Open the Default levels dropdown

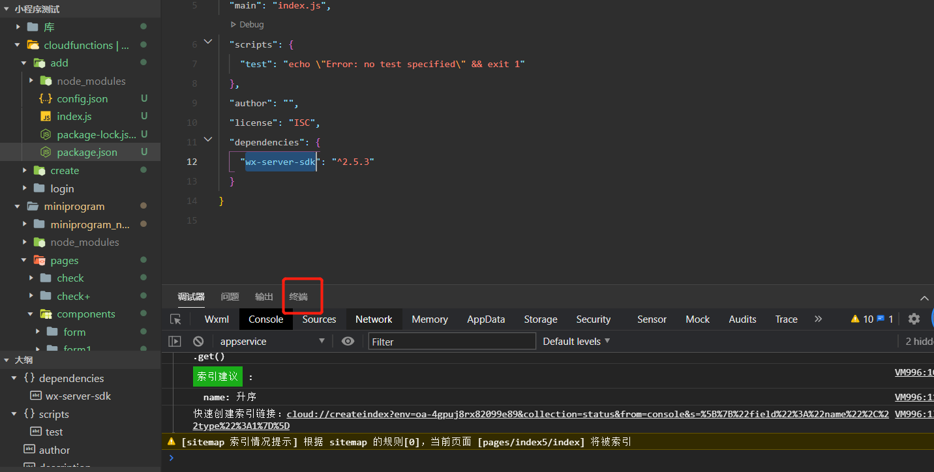(575, 341)
